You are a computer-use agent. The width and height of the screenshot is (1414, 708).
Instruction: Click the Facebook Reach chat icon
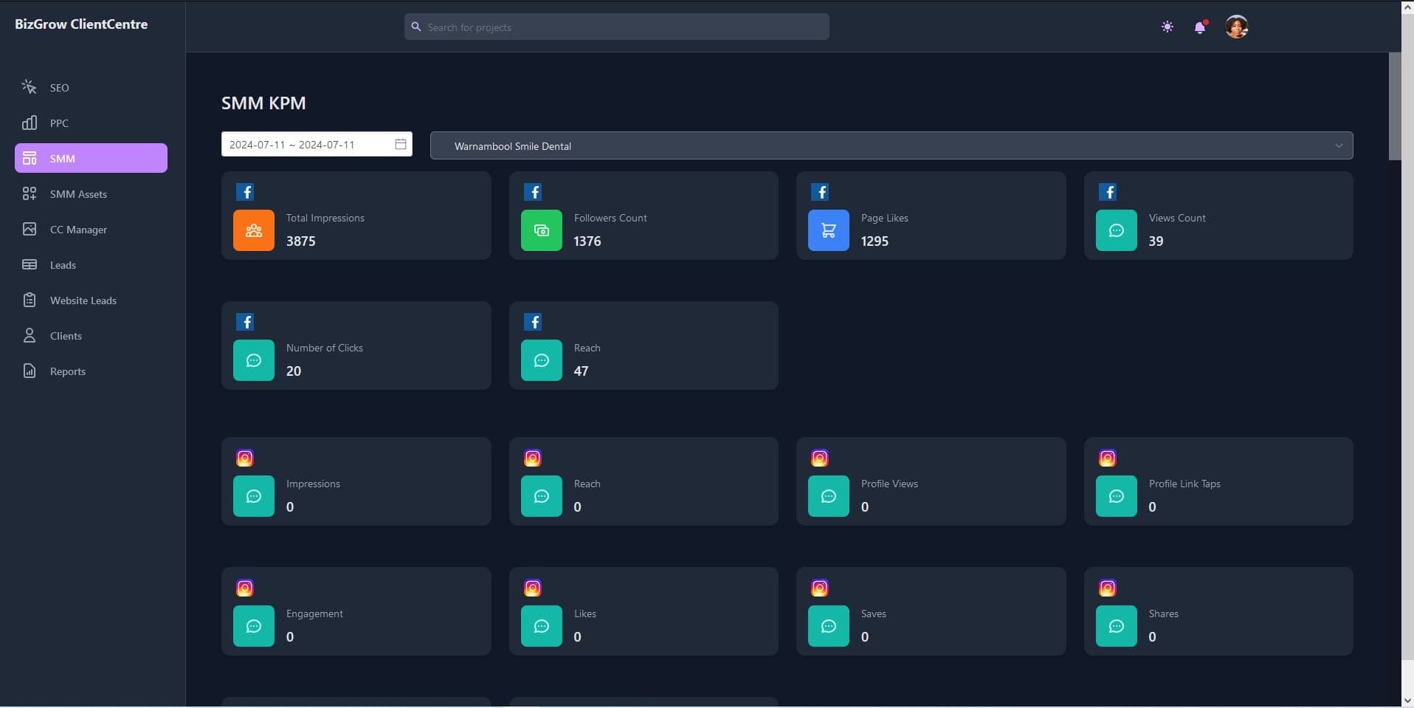pyautogui.click(x=542, y=360)
